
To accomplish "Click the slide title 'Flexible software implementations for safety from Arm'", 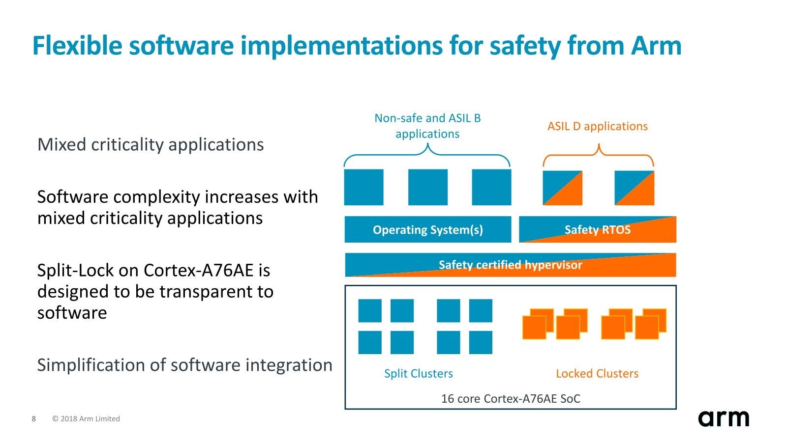I will [357, 46].
